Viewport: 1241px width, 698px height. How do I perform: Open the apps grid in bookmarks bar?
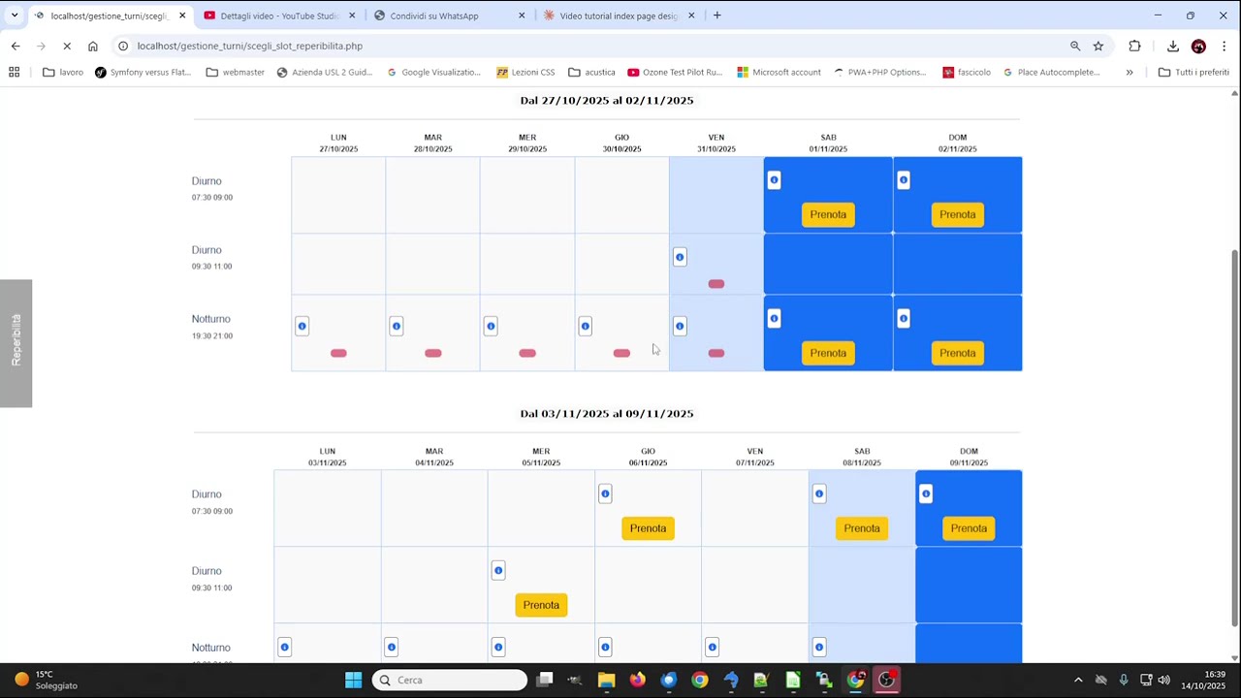point(14,72)
